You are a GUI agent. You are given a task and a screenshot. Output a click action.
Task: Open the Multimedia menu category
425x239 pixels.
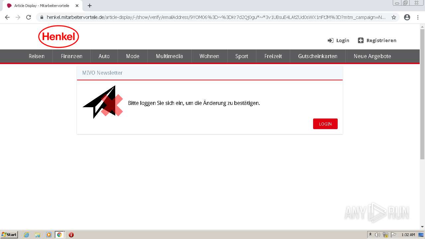tap(169, 56)
